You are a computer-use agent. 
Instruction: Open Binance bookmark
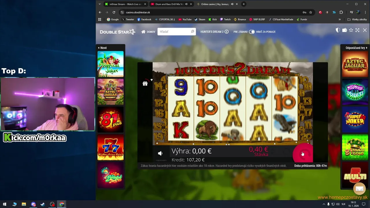(240, 19)
